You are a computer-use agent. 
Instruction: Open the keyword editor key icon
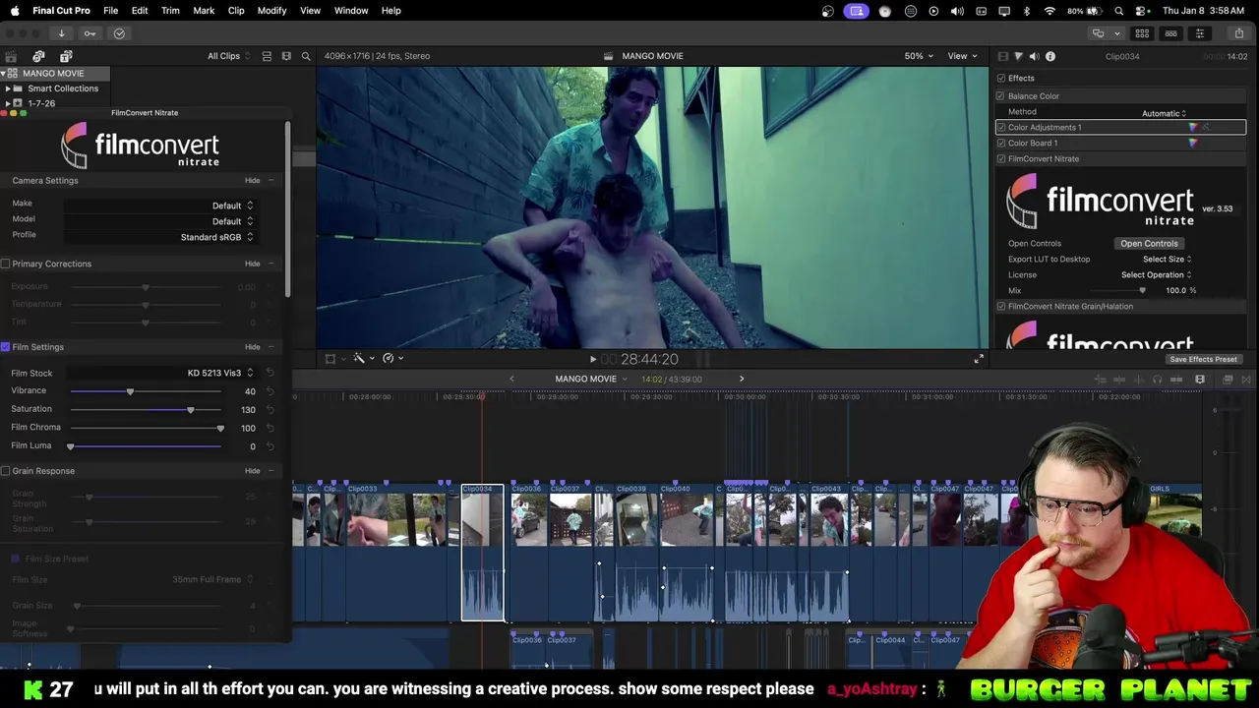click(x=90, y=33)
